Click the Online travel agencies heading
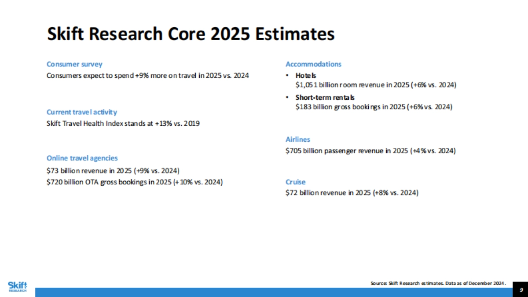Viewport: 528px width, 297px height. [82, 158]
